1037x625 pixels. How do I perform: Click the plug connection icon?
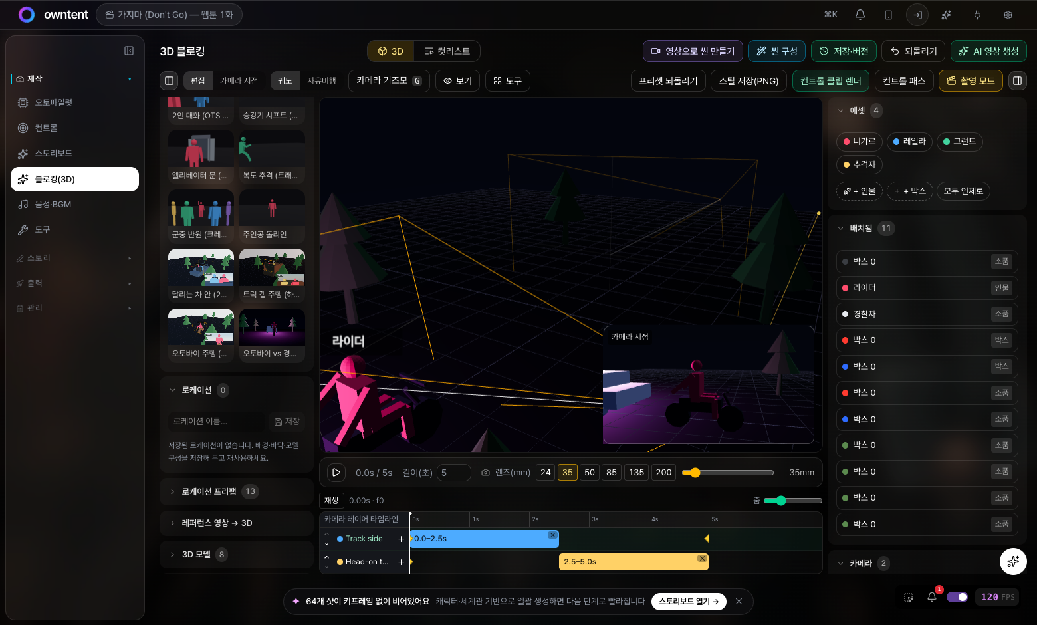coord(977,15)
